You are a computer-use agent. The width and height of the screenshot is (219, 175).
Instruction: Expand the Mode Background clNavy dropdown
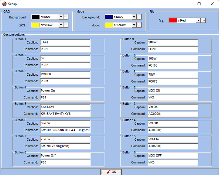pyautogui.click(x=134, y=17)
